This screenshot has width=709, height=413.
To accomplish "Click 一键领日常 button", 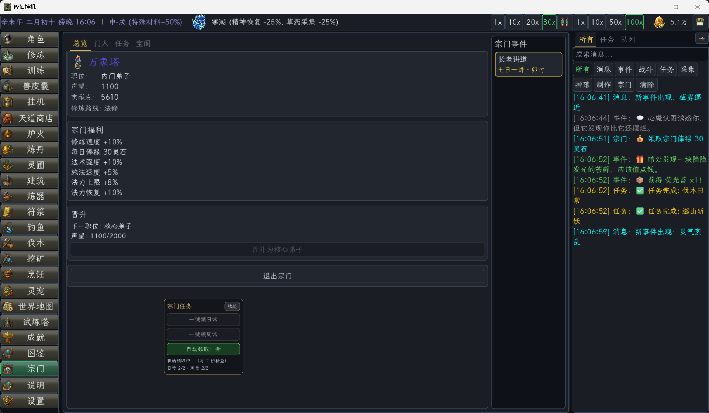I will 203,320.
